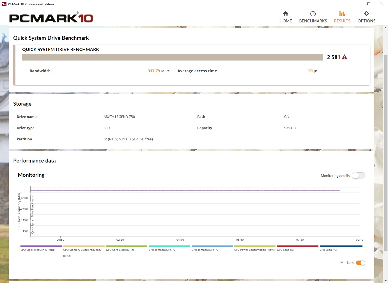Click the CPU Temperature (°C) legend label
Image resolution: width=388 pixels, height=283 pixels.
point(162,250)
